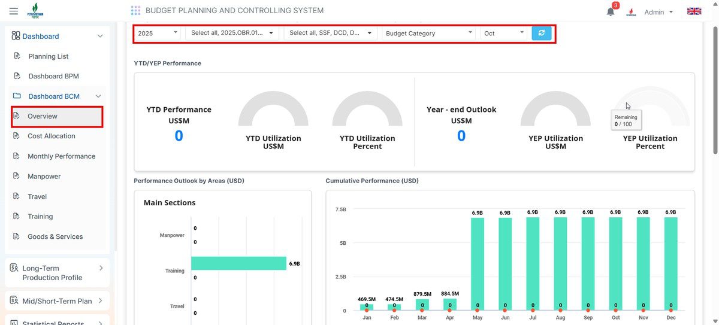Click the refresh filter button
Screen dimensions: 719x325
pos(541,34)
